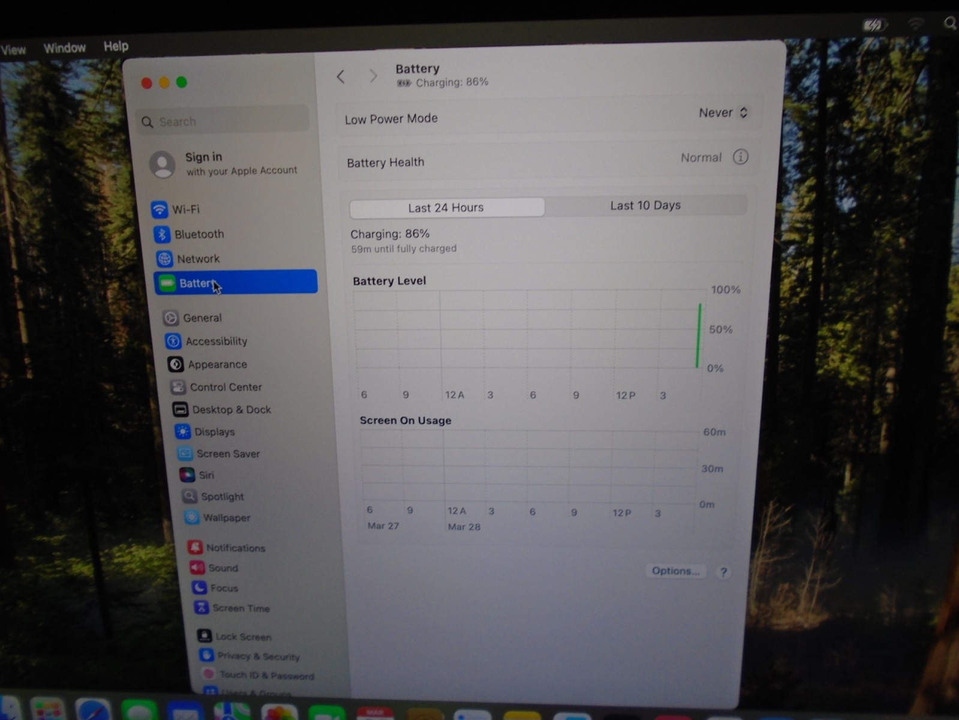Open the Help menu
Viewport: 959px width, 720px height.
pos(116,46)
